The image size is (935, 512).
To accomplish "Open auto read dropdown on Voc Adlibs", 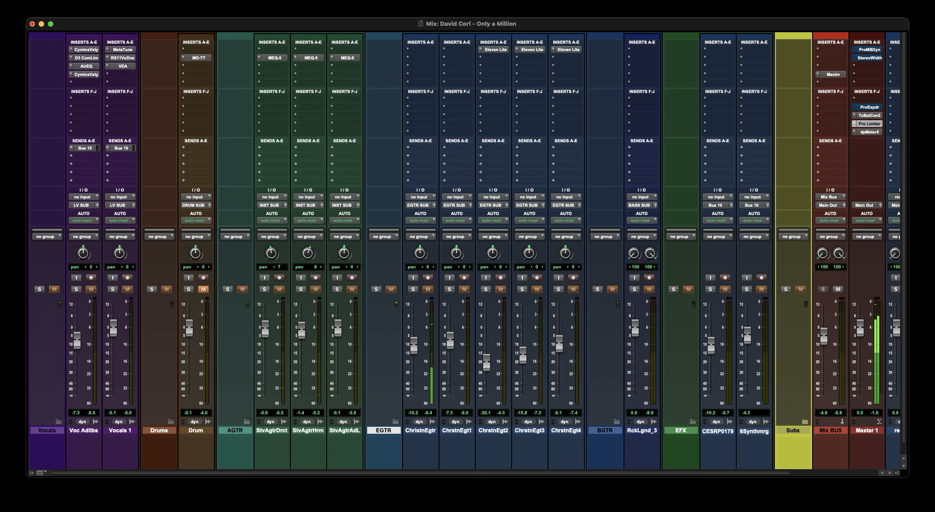I will point(83,221).
